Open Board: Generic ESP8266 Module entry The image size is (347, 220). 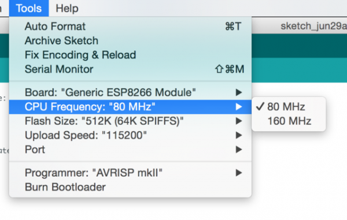tap(130, 92)
